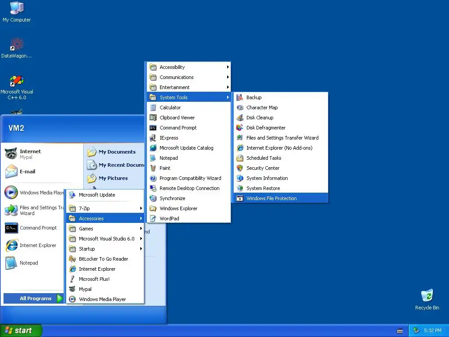Open BitLocker To Go Reader icon
This screenshot has height=337, width=449.
(72, 259)
